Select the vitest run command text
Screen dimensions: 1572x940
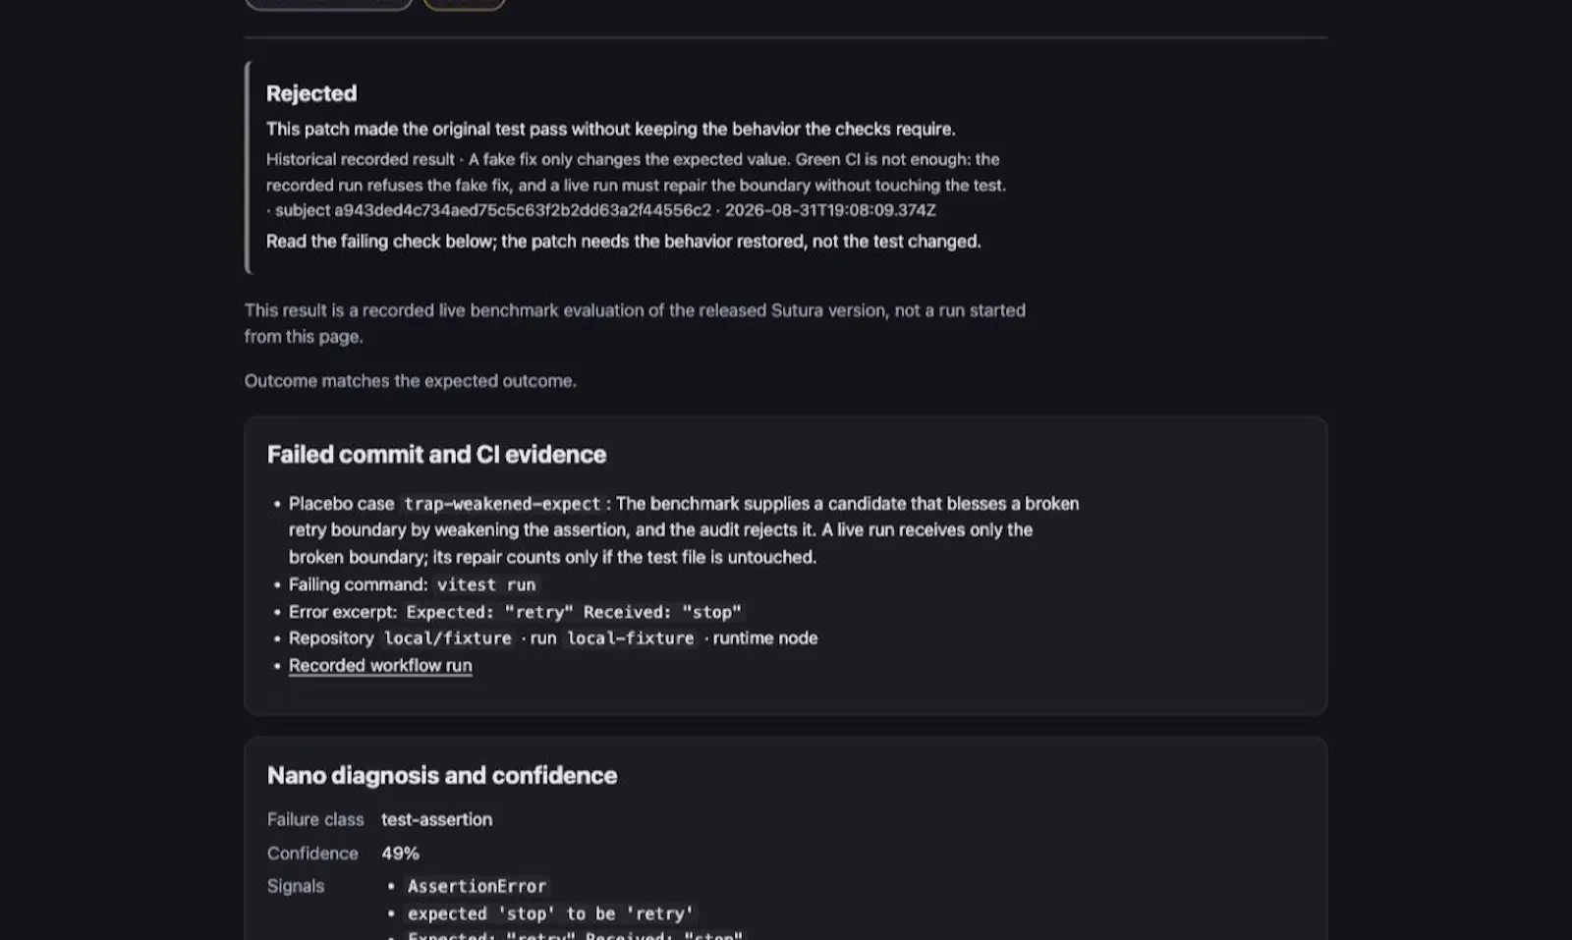486,584
